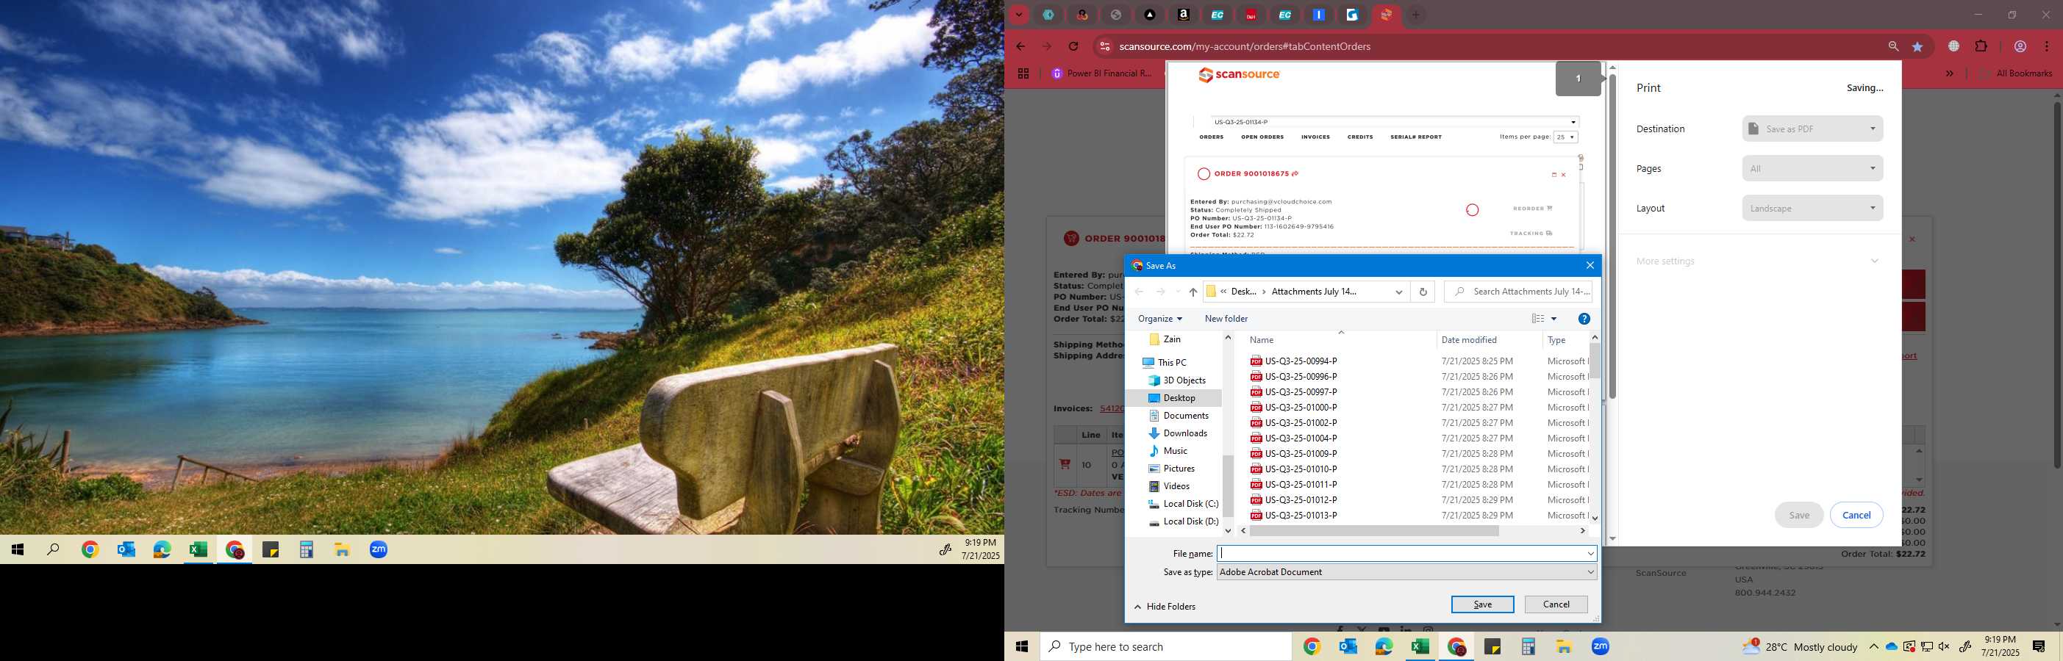The height and width of the screenshot is (661, 2063).
Task: Select file US-Q3-25-00994-P
Action: tap(1301, 361)
